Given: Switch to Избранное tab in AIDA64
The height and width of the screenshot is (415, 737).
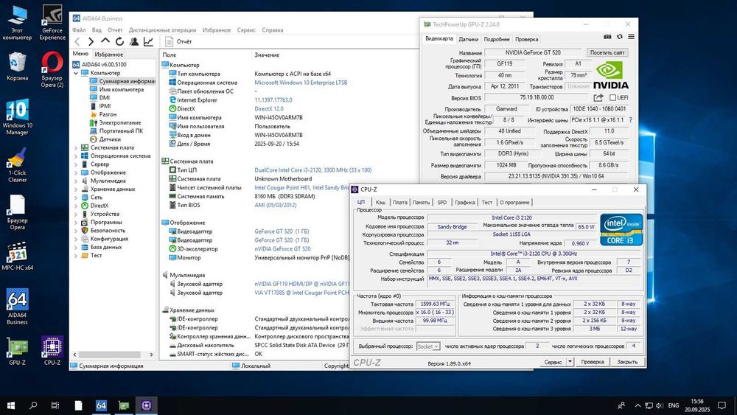Looking at the screenshot, I should pos(108,55).
